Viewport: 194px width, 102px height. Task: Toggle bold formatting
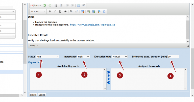tap(50, 12)
